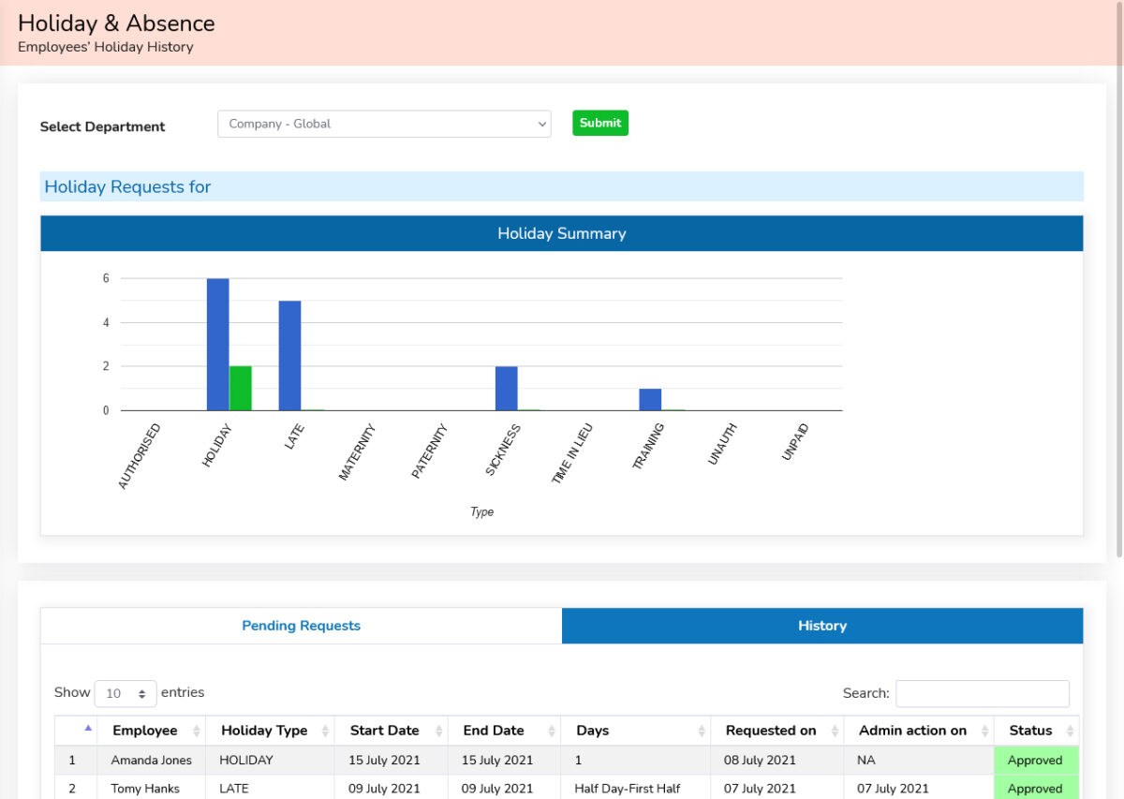The width and height of the screenshot is (1124, 799).
Task: Click the UNAUTH axis label
Action: pos(722,445)
